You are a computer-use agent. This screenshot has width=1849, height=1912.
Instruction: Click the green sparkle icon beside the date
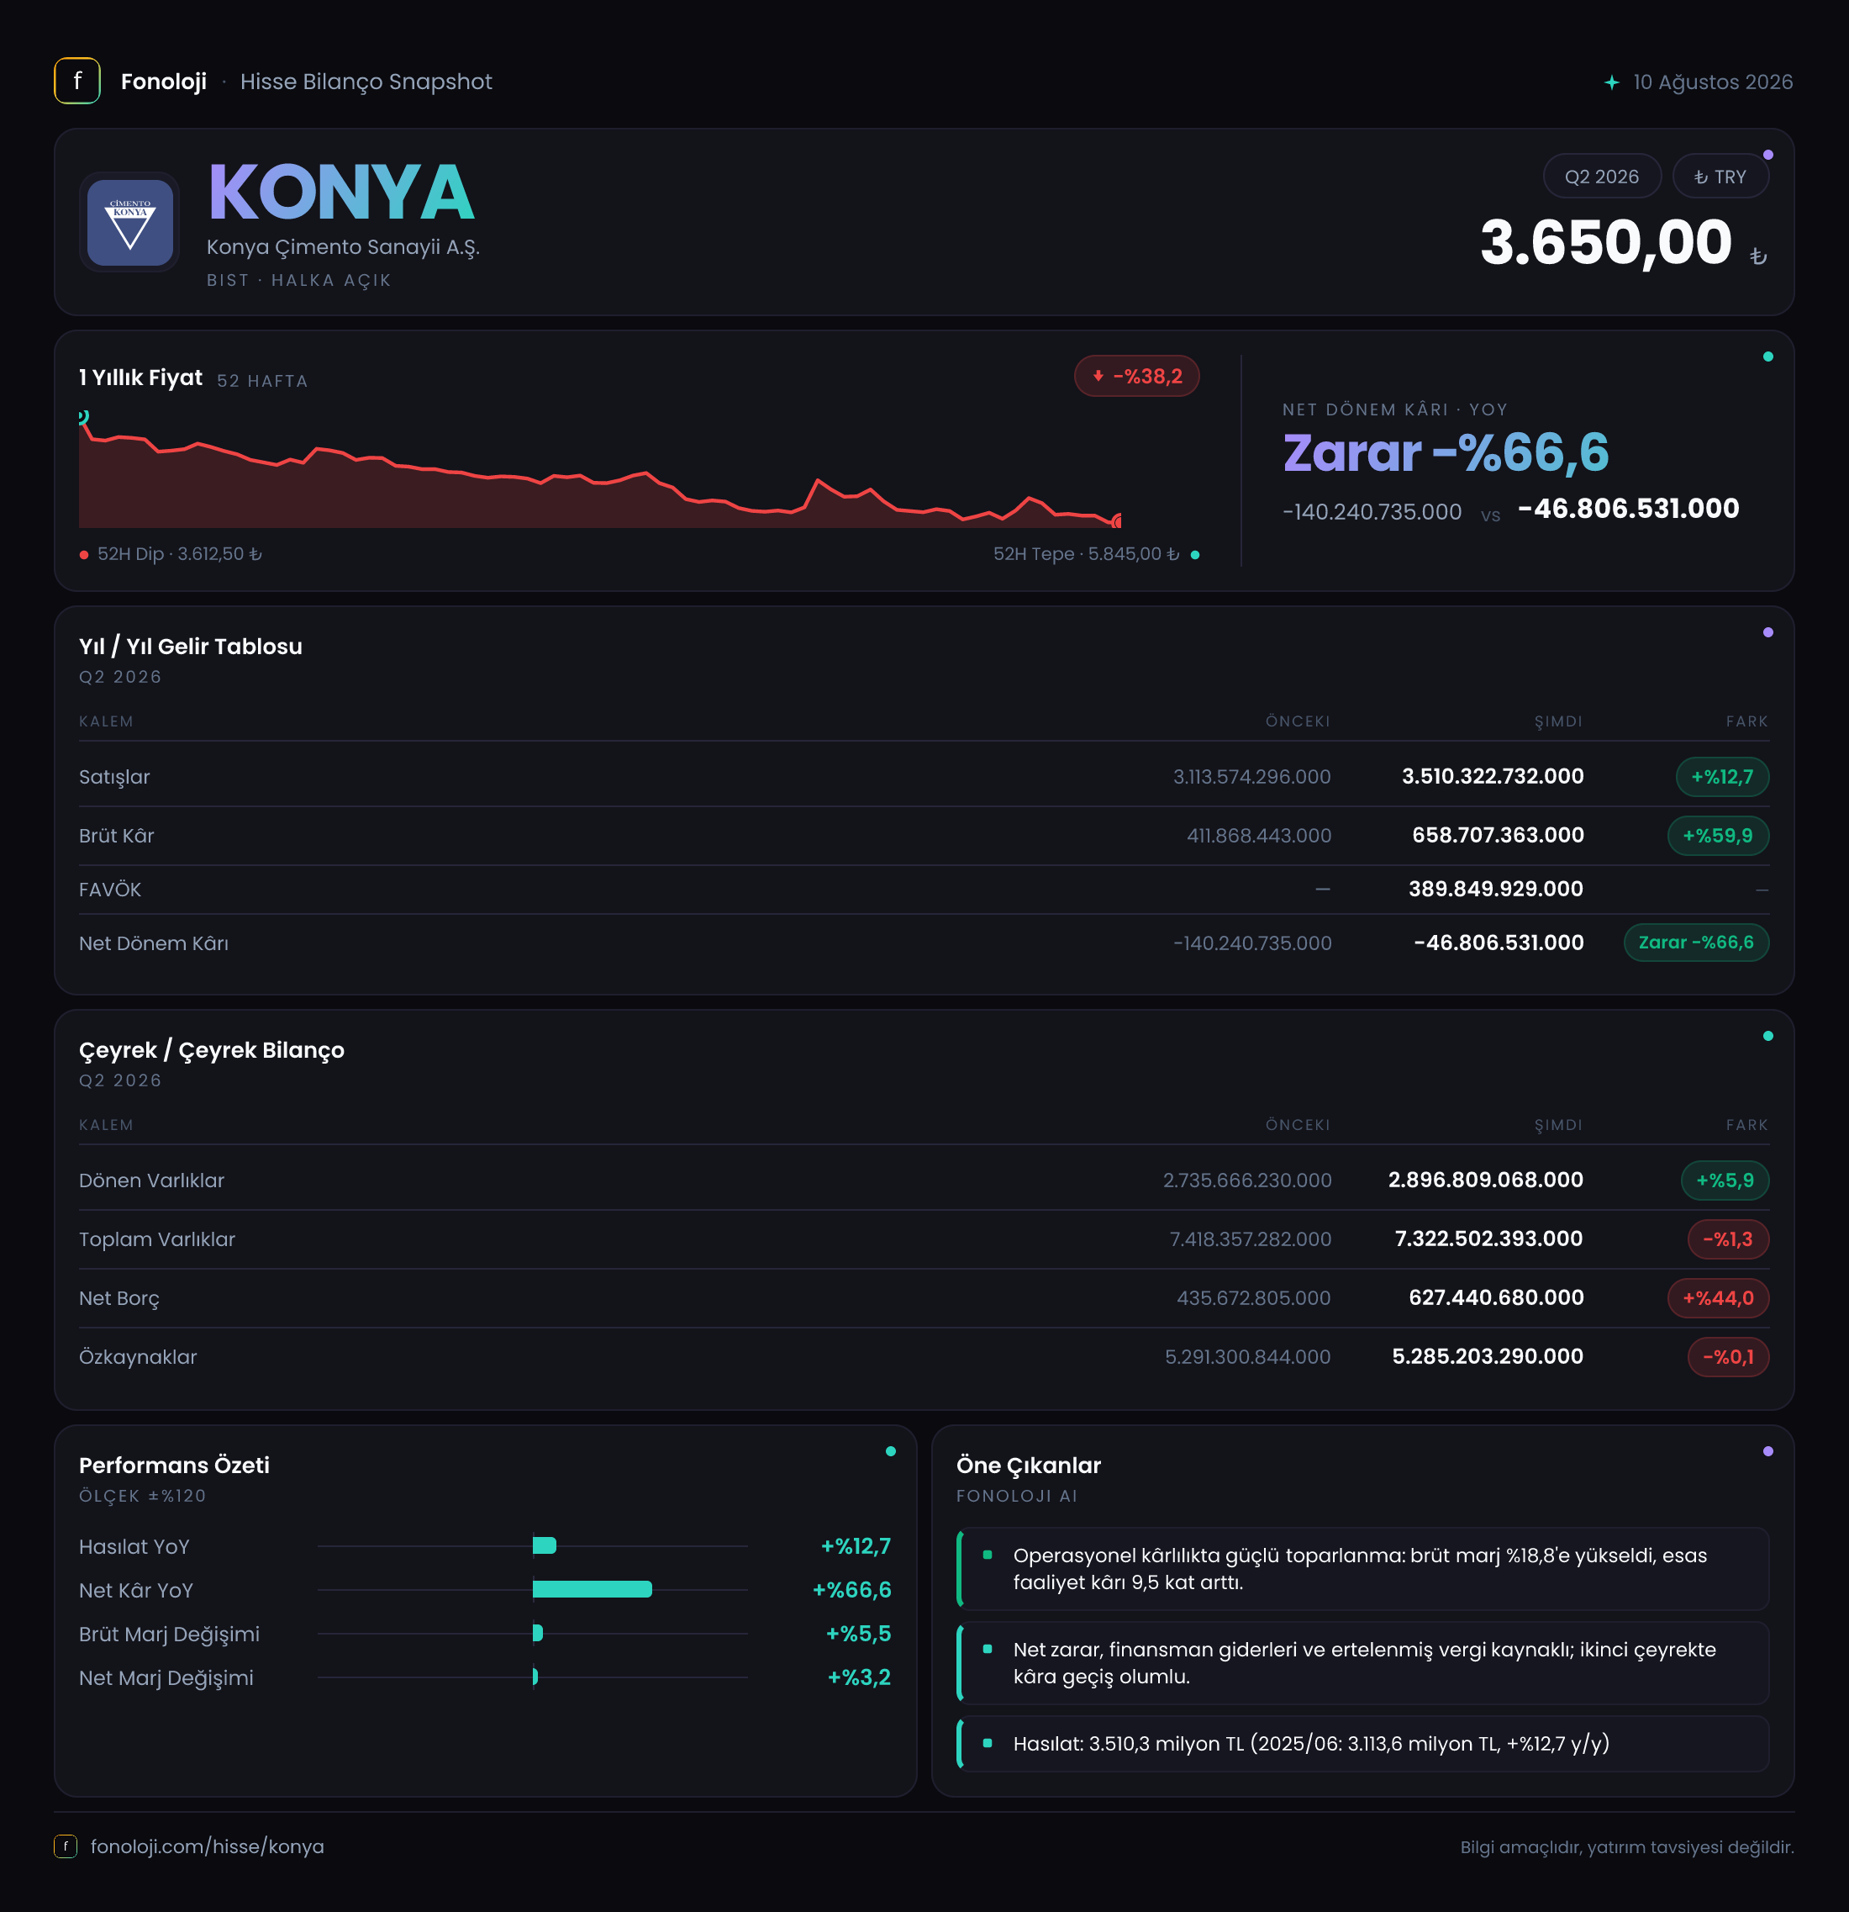click(1612, 82)
